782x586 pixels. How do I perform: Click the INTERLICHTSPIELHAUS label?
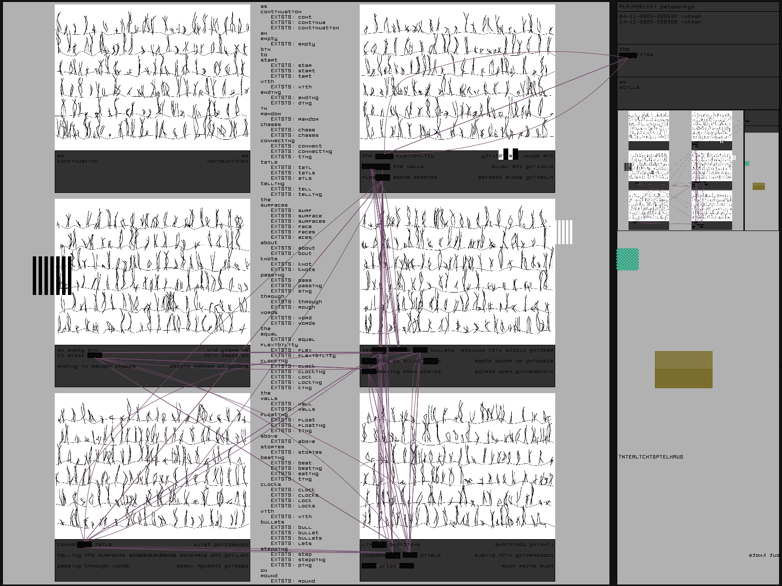(651, 457)
